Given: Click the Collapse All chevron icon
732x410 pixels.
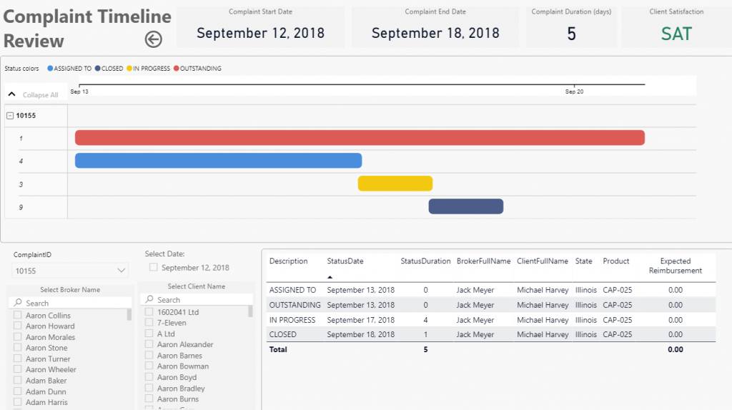Looking at the screenshot, I should pos(12,94).
